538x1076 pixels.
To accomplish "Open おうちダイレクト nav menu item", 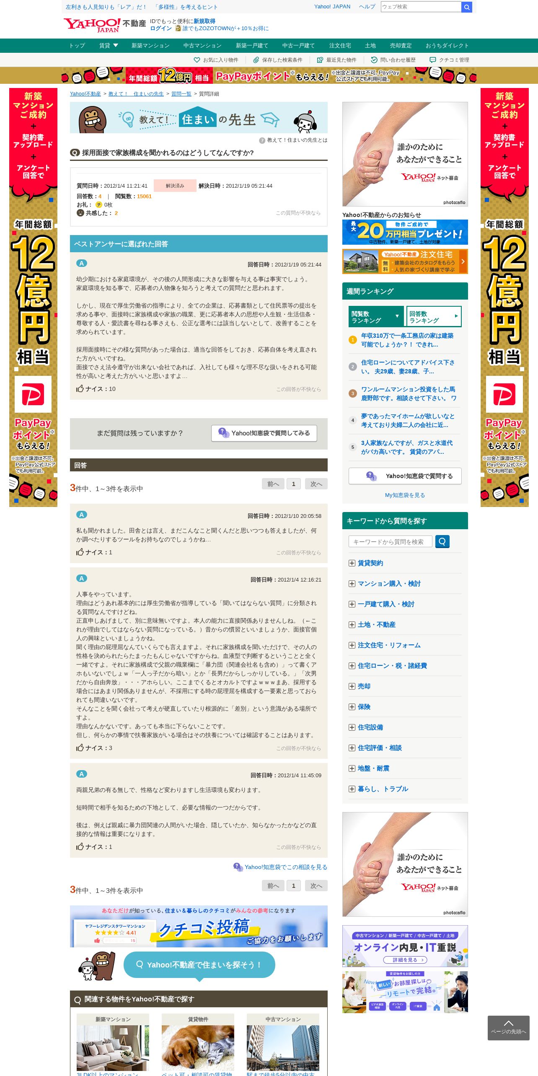I will click(447, 46).
